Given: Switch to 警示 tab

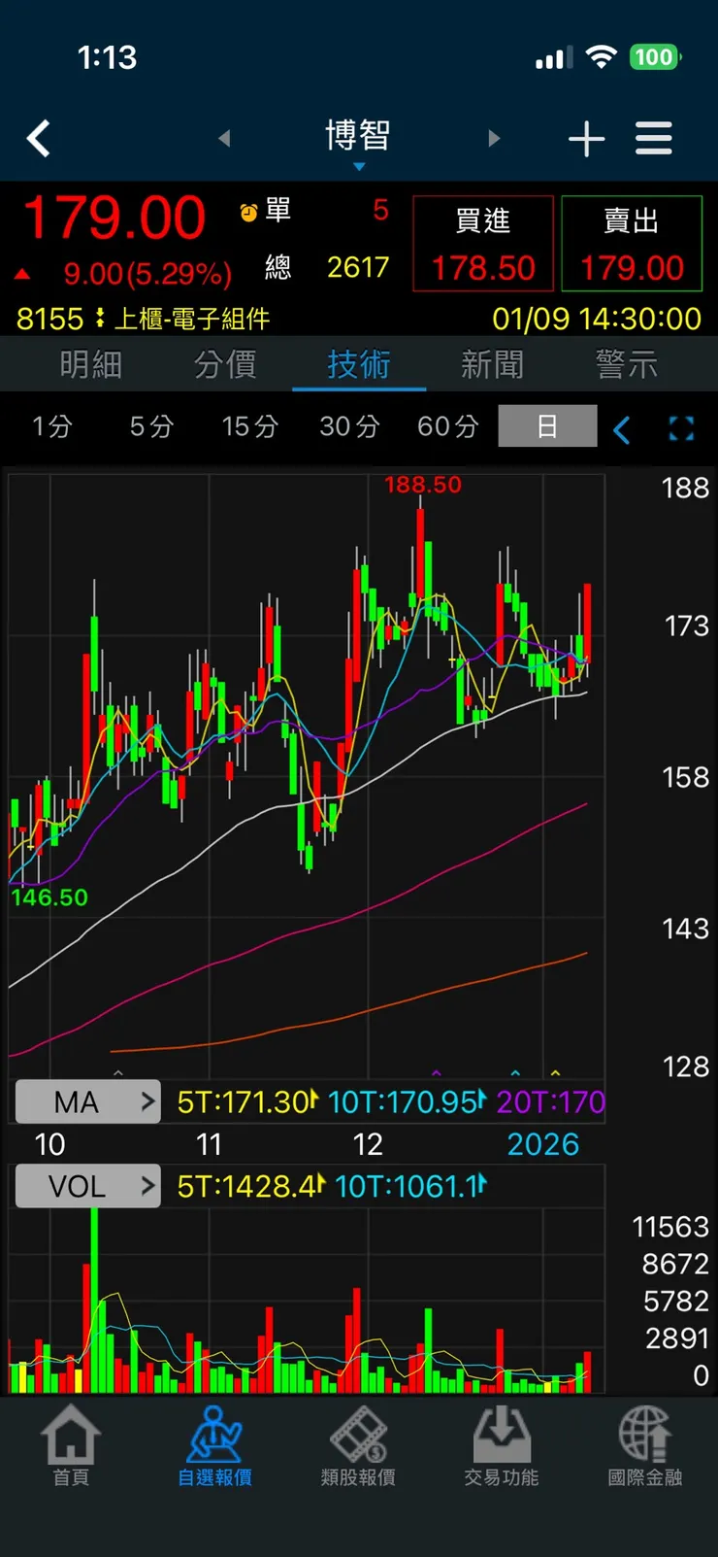Looking at the screenshot, I should click(x=627, y=364).
